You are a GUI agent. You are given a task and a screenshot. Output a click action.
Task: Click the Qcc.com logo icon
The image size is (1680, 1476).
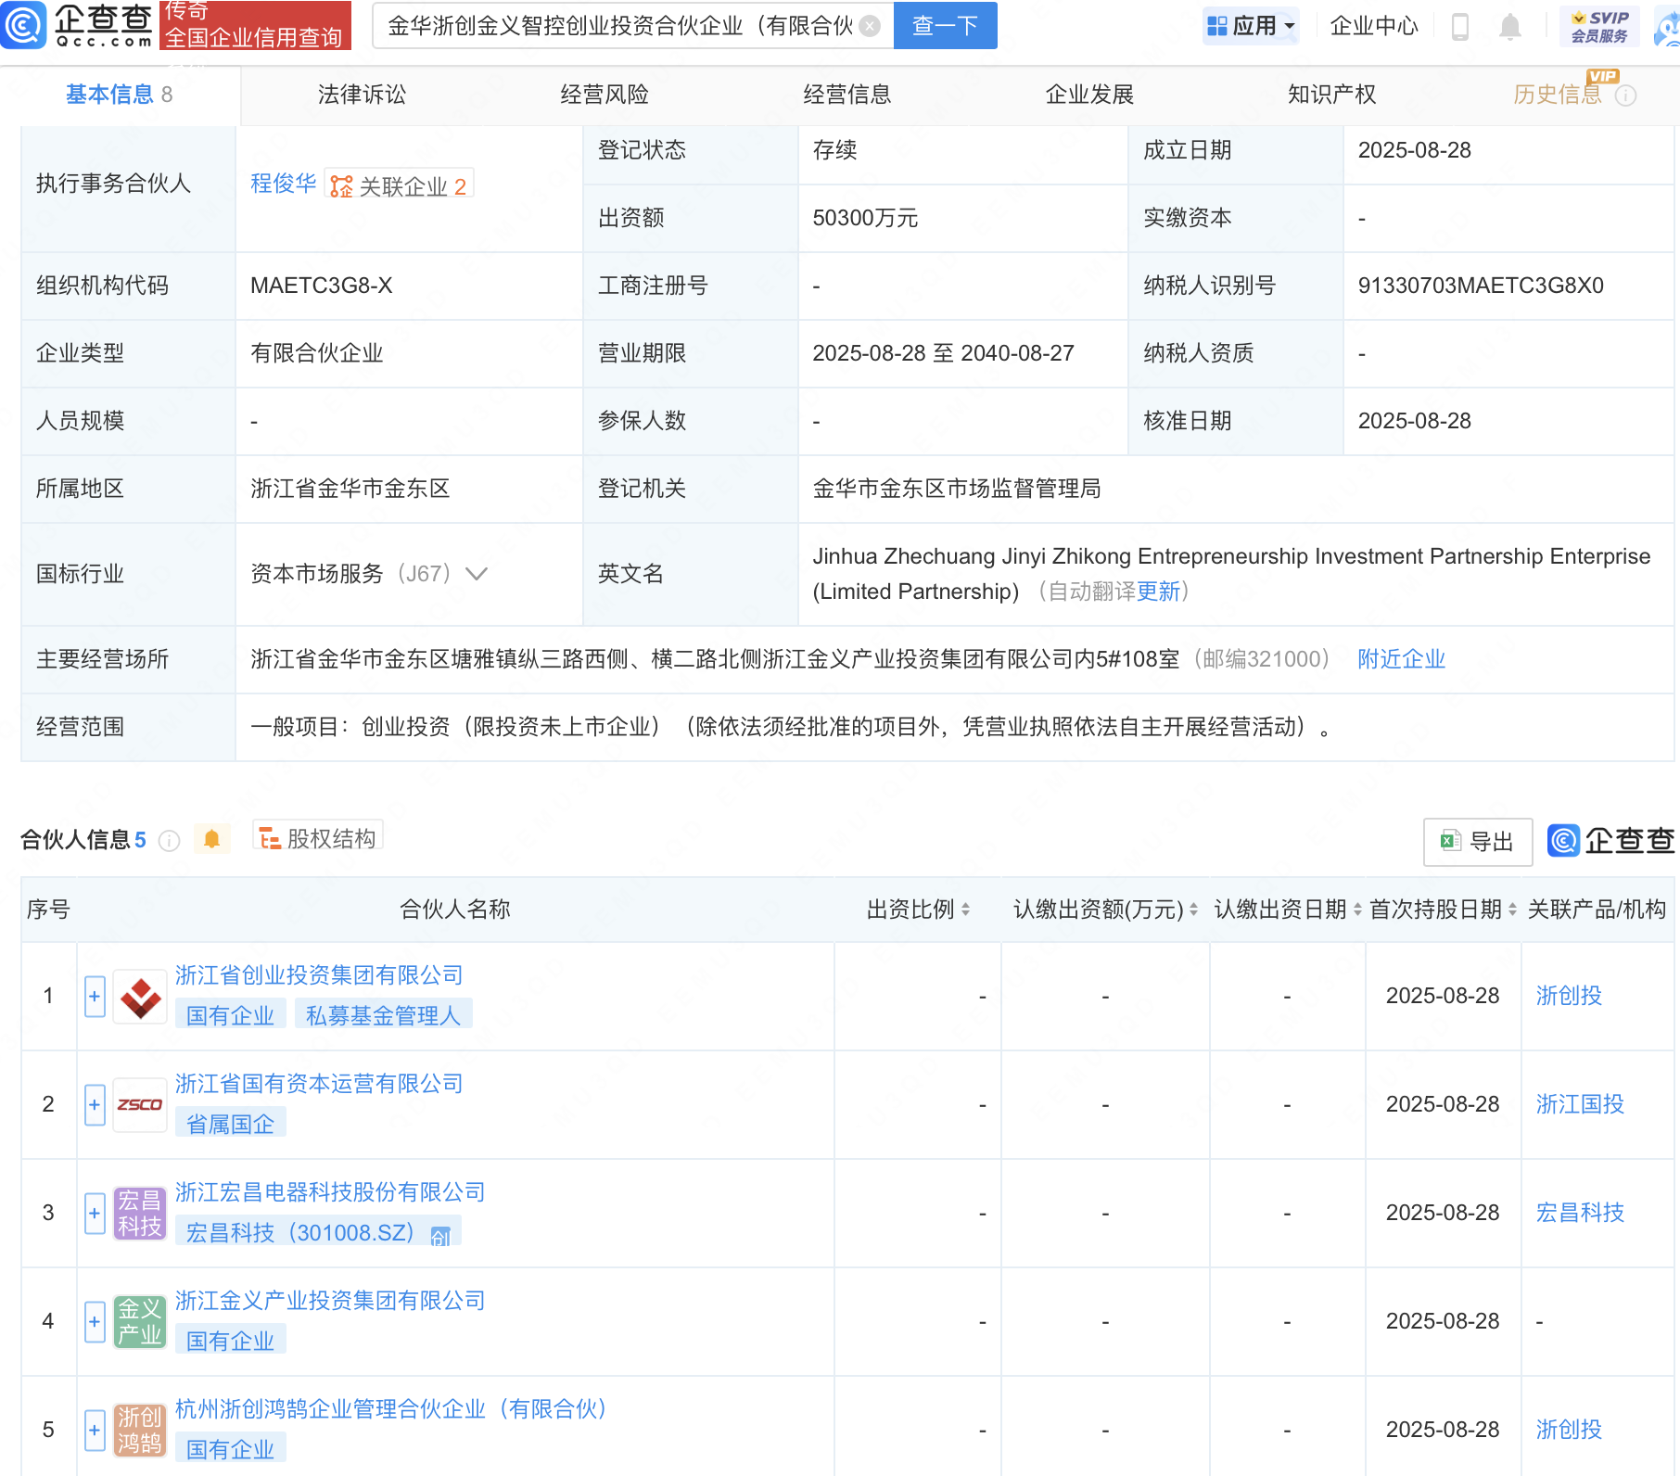tap(23, 25)
